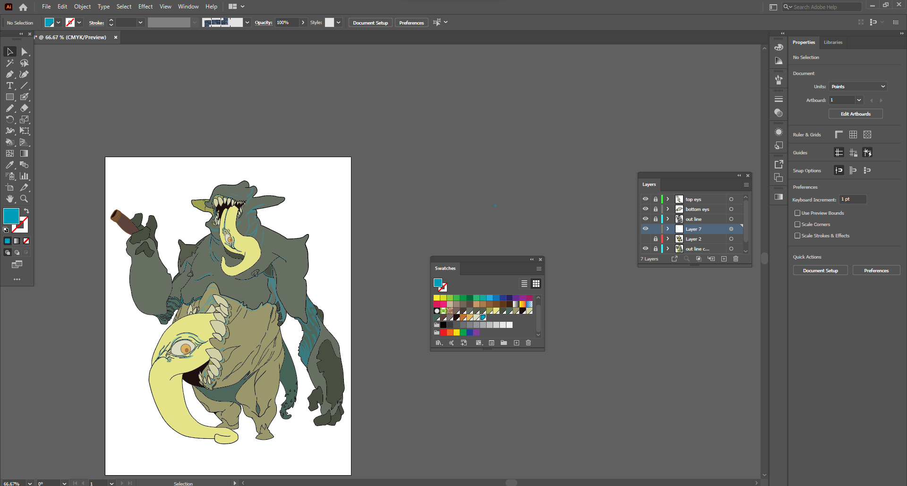Switch to the Libraries tab

[x=833, y=42]
